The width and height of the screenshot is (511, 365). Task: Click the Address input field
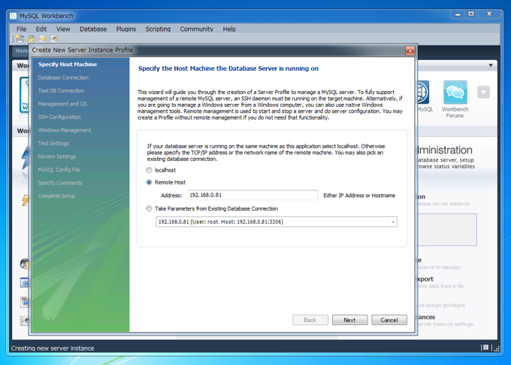[x=253, y=195]
